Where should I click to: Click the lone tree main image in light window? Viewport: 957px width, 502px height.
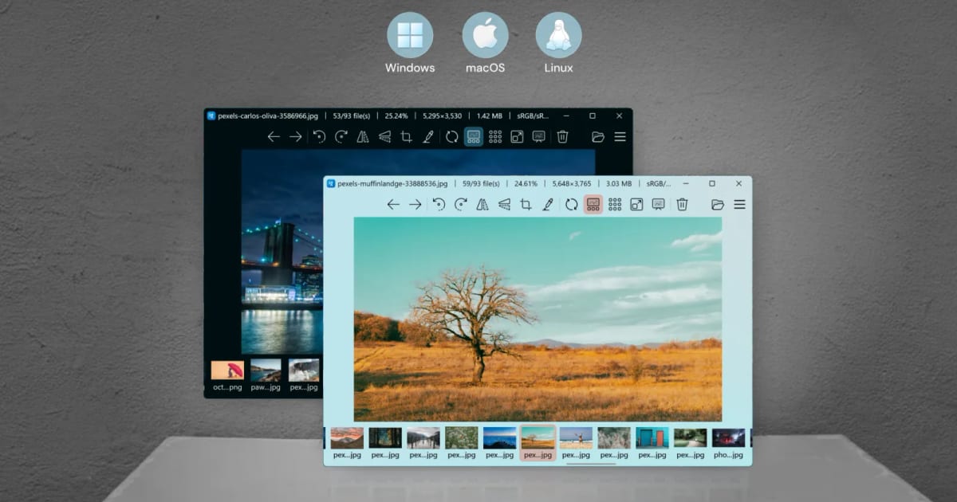tap(538, 319)
